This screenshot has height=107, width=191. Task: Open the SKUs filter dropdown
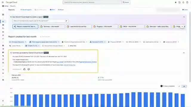133,42
